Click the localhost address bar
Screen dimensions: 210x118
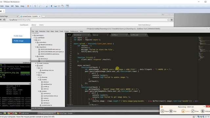(x=87, y=20)
